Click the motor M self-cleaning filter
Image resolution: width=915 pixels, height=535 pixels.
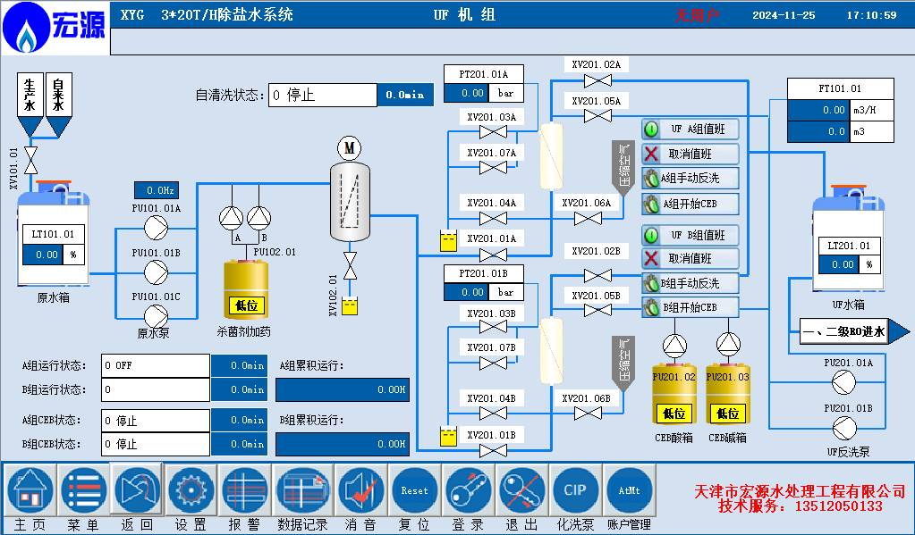coord(349,148)
